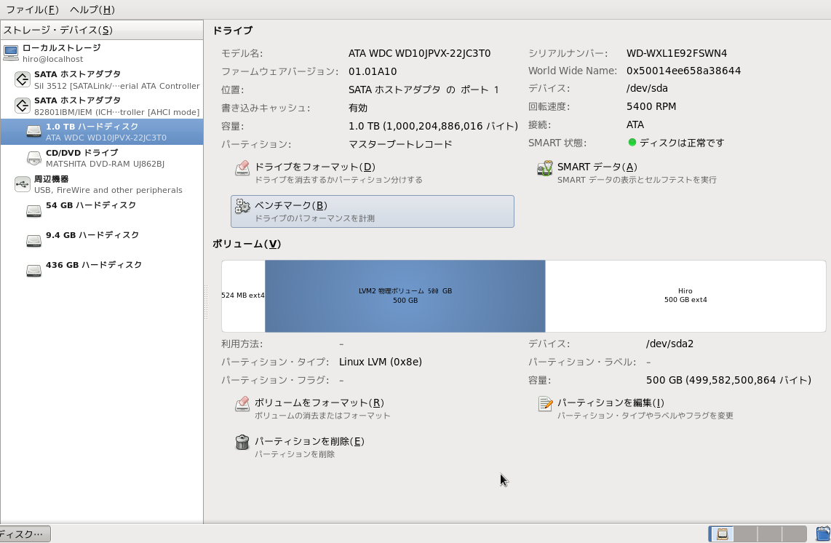Click device value /dev/sda2

pyautogui.click(x=670, y=344)
